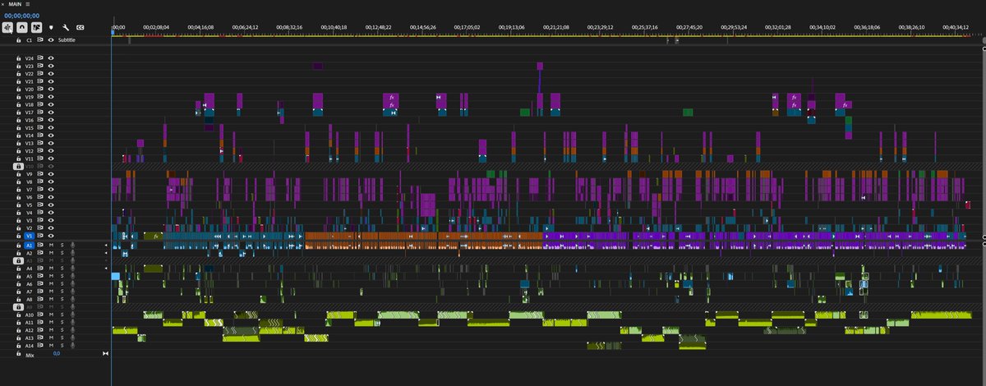Hide video track V15
Screen dimensions: 986x386
click(51, 128)
